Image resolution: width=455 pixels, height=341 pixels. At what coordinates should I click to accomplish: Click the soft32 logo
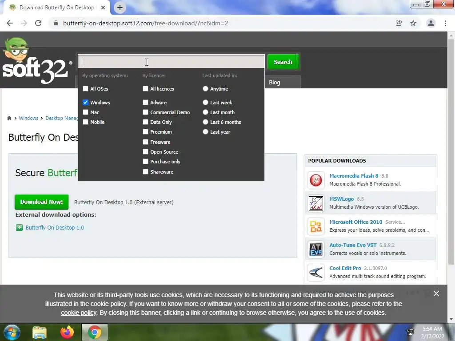36,61
